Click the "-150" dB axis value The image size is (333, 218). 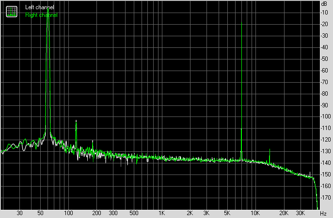pyautogui.click(x=326, y=174)
